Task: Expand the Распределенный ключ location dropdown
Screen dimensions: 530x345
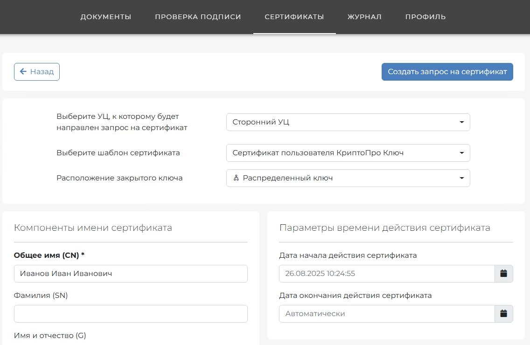Action: click(x=348, y=178)
